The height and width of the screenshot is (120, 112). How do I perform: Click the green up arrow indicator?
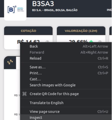(91, 41)
